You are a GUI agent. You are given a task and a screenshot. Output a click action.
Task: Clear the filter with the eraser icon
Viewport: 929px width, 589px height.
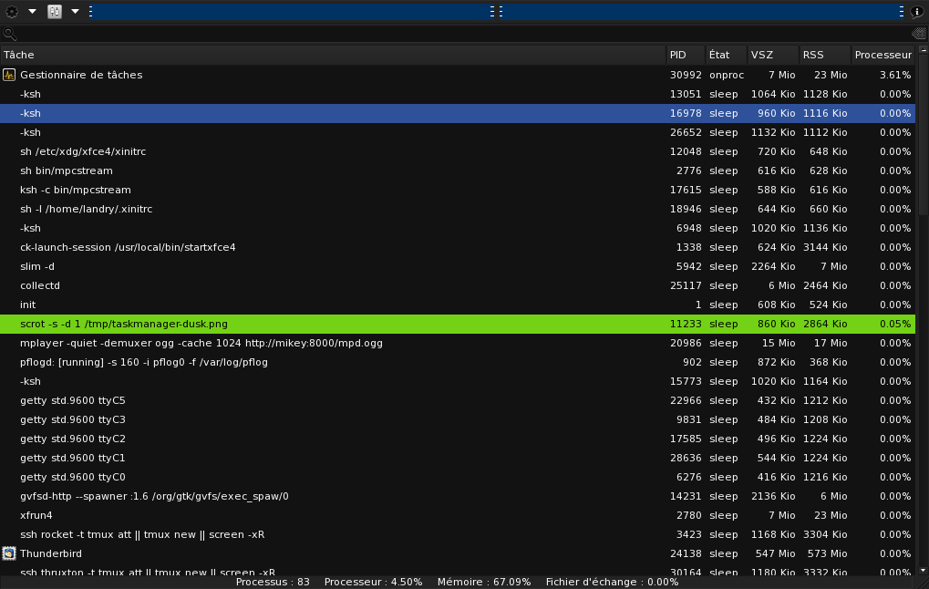tap(919, 35)
